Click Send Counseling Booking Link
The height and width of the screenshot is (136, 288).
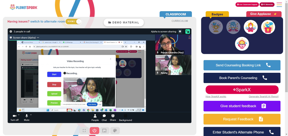point(242,65)
